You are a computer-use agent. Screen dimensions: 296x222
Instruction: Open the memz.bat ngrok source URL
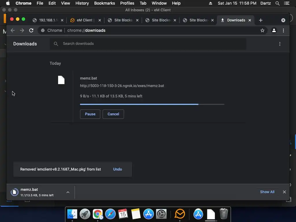pos(122,86)
